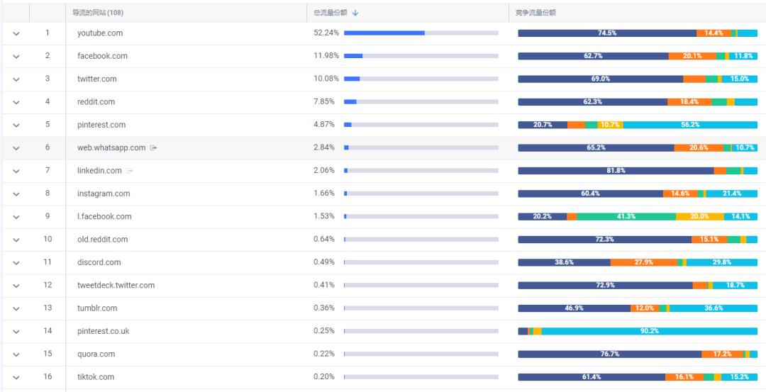Expand the quora.com row chevron

(x=16, y=354)
